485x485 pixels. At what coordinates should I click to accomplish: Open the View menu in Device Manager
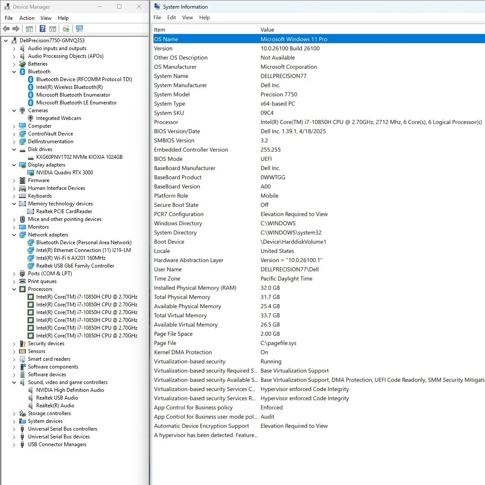46,18
